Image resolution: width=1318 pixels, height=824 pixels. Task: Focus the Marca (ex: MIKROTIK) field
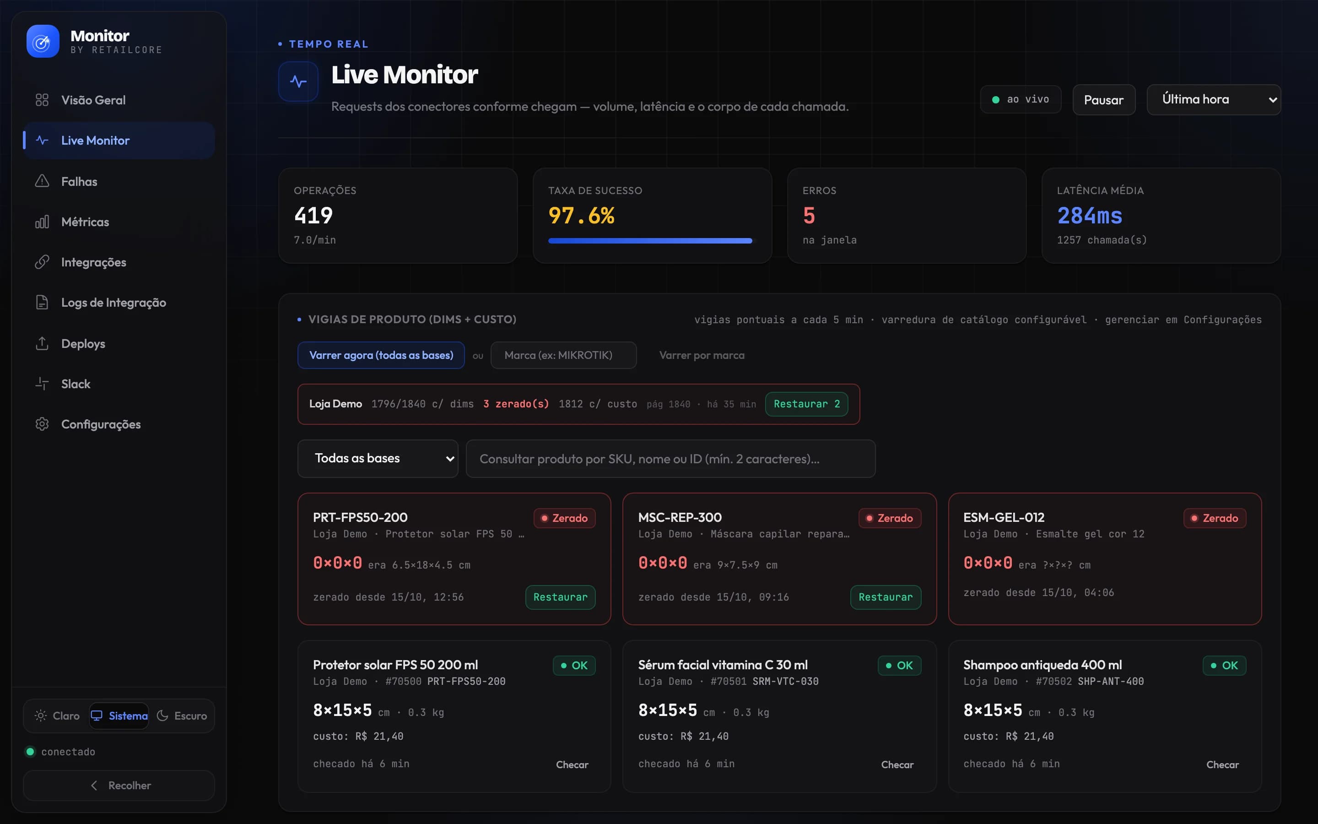coord(563,355)
